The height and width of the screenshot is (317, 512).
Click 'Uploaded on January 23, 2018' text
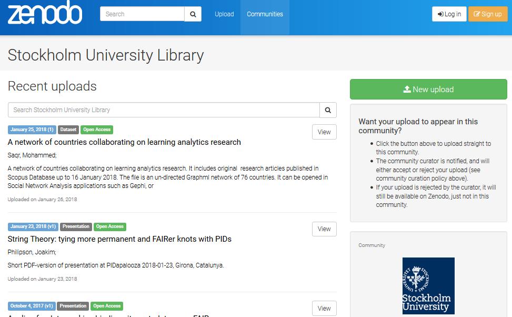tap(43, 279)
